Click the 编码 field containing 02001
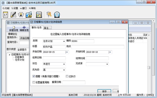The width and height of the screenshot is (157, 98). [83, 41]
